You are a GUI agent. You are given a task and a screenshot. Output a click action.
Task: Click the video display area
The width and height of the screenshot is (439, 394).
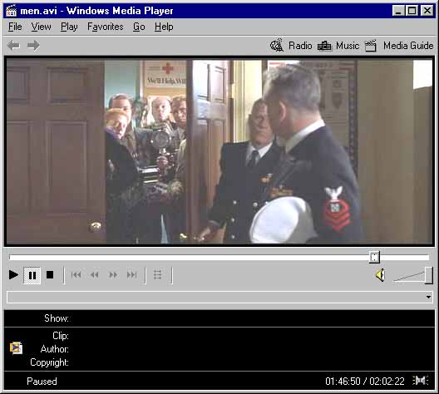coord(219,151)
